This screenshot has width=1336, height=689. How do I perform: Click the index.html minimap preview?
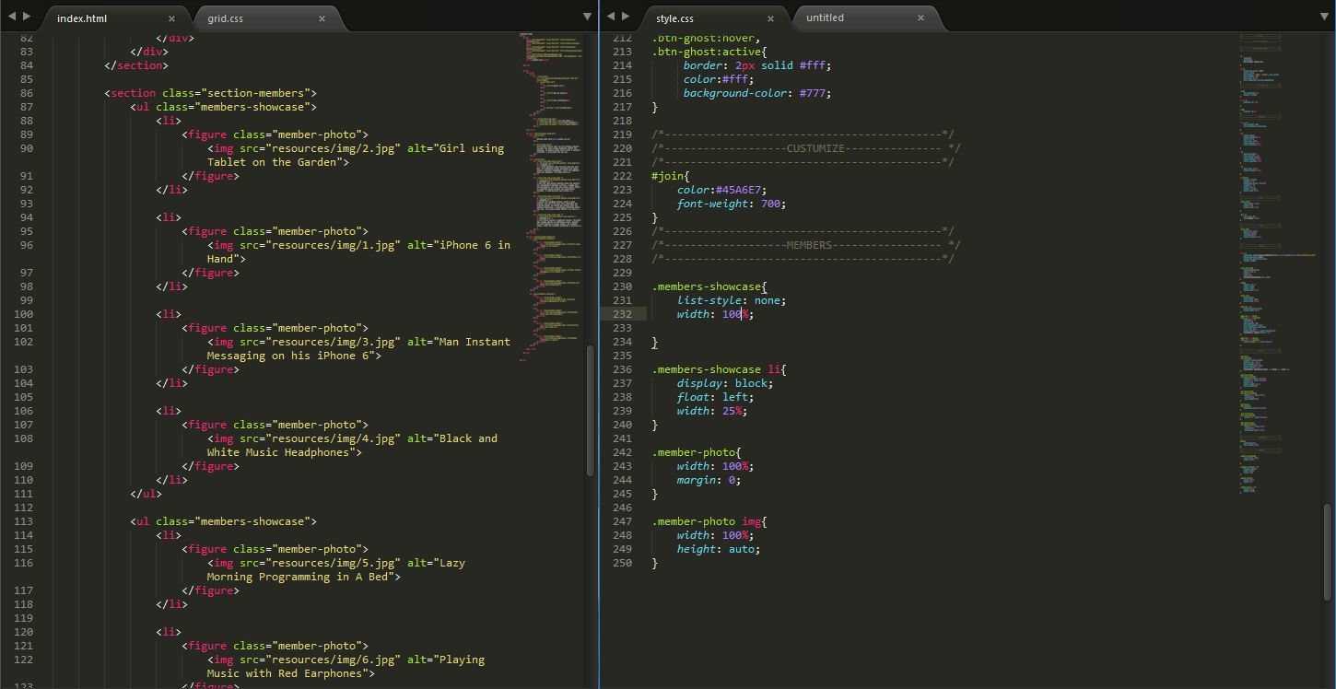(x=551, y=184)
